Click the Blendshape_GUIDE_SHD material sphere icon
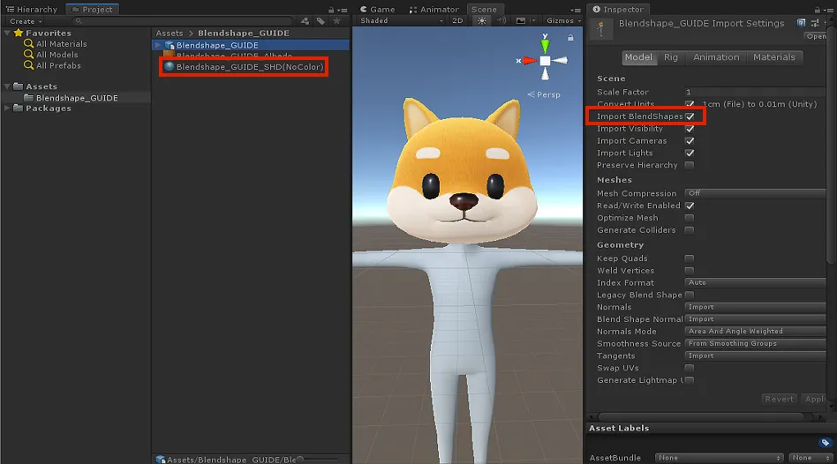Screen dimensions: 837x464 tap(170, 67)
